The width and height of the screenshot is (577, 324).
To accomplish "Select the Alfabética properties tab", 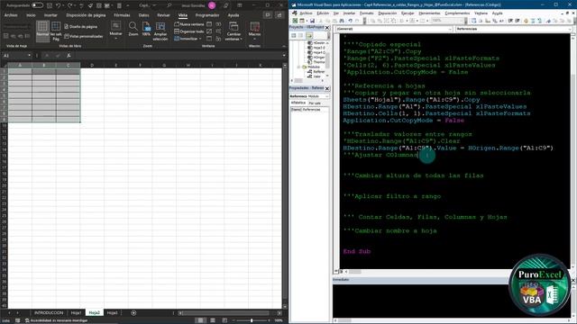I will (298, 103).
